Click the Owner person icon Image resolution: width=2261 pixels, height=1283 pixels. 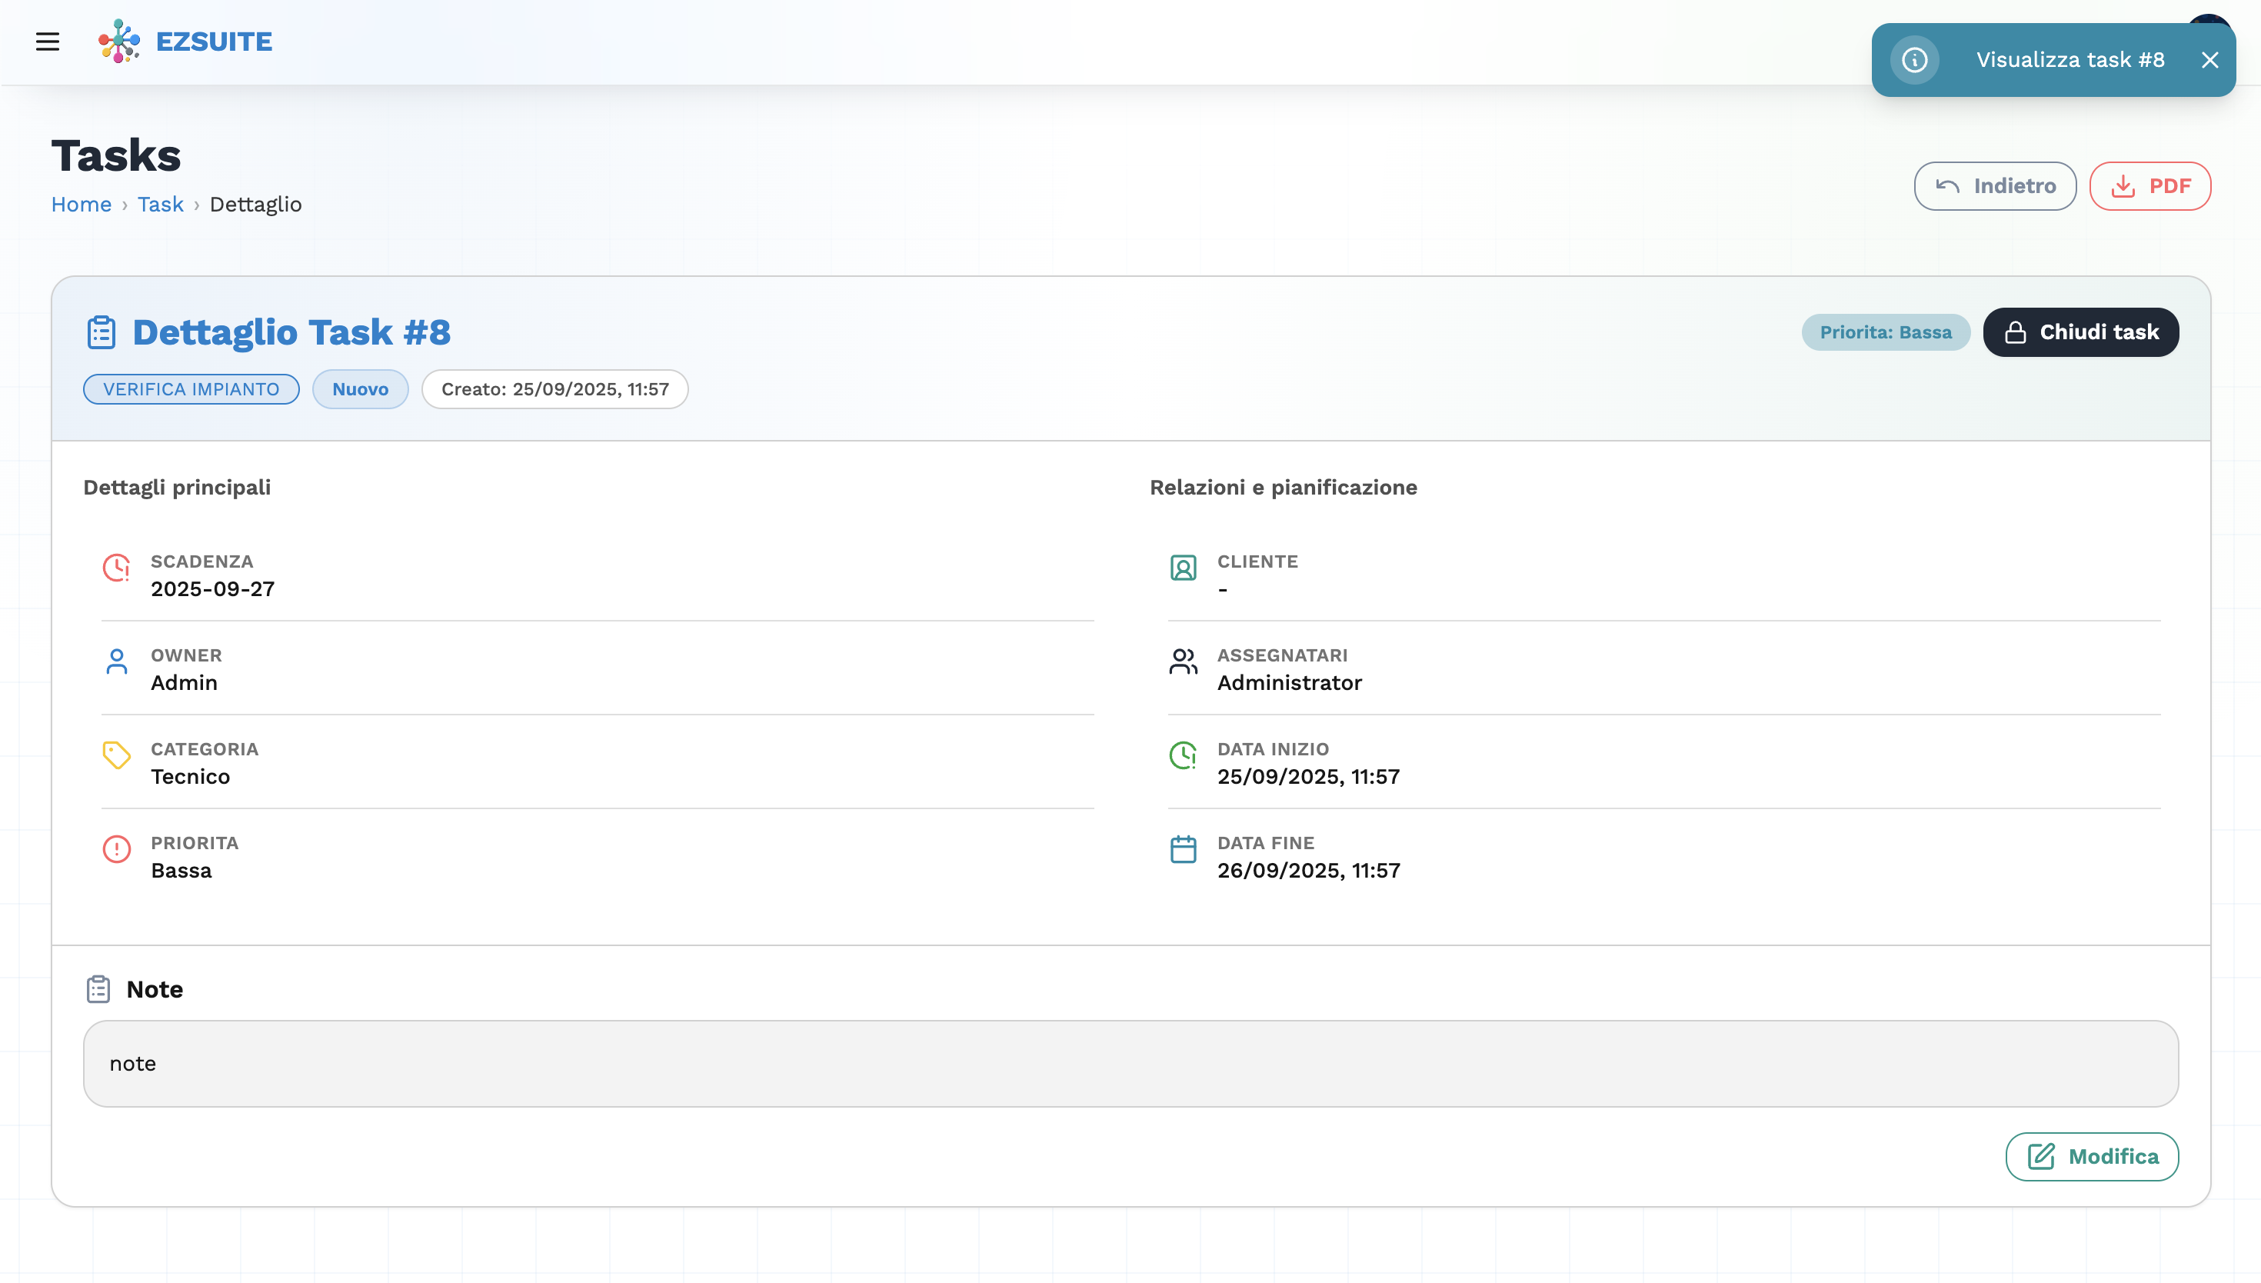click(x=116, y=661)
